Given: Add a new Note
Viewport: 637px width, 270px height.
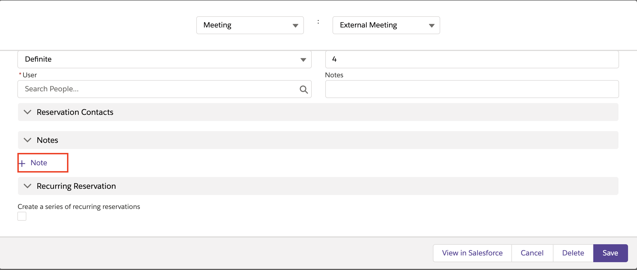Looking at the screenshot, I should [x=39, y=163].
